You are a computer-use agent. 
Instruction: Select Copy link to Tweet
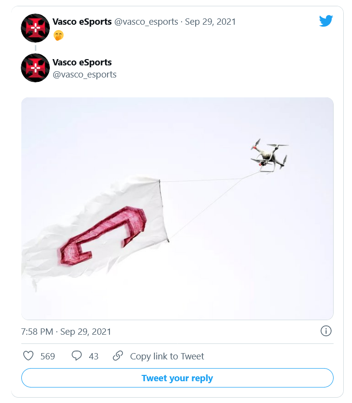click(167, 356)
